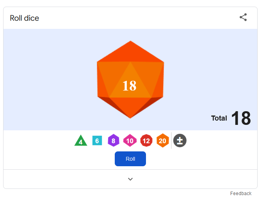Expand the panel with the bottom chevron
Viewport: 258px width, 199px height.
pos(130,179)
